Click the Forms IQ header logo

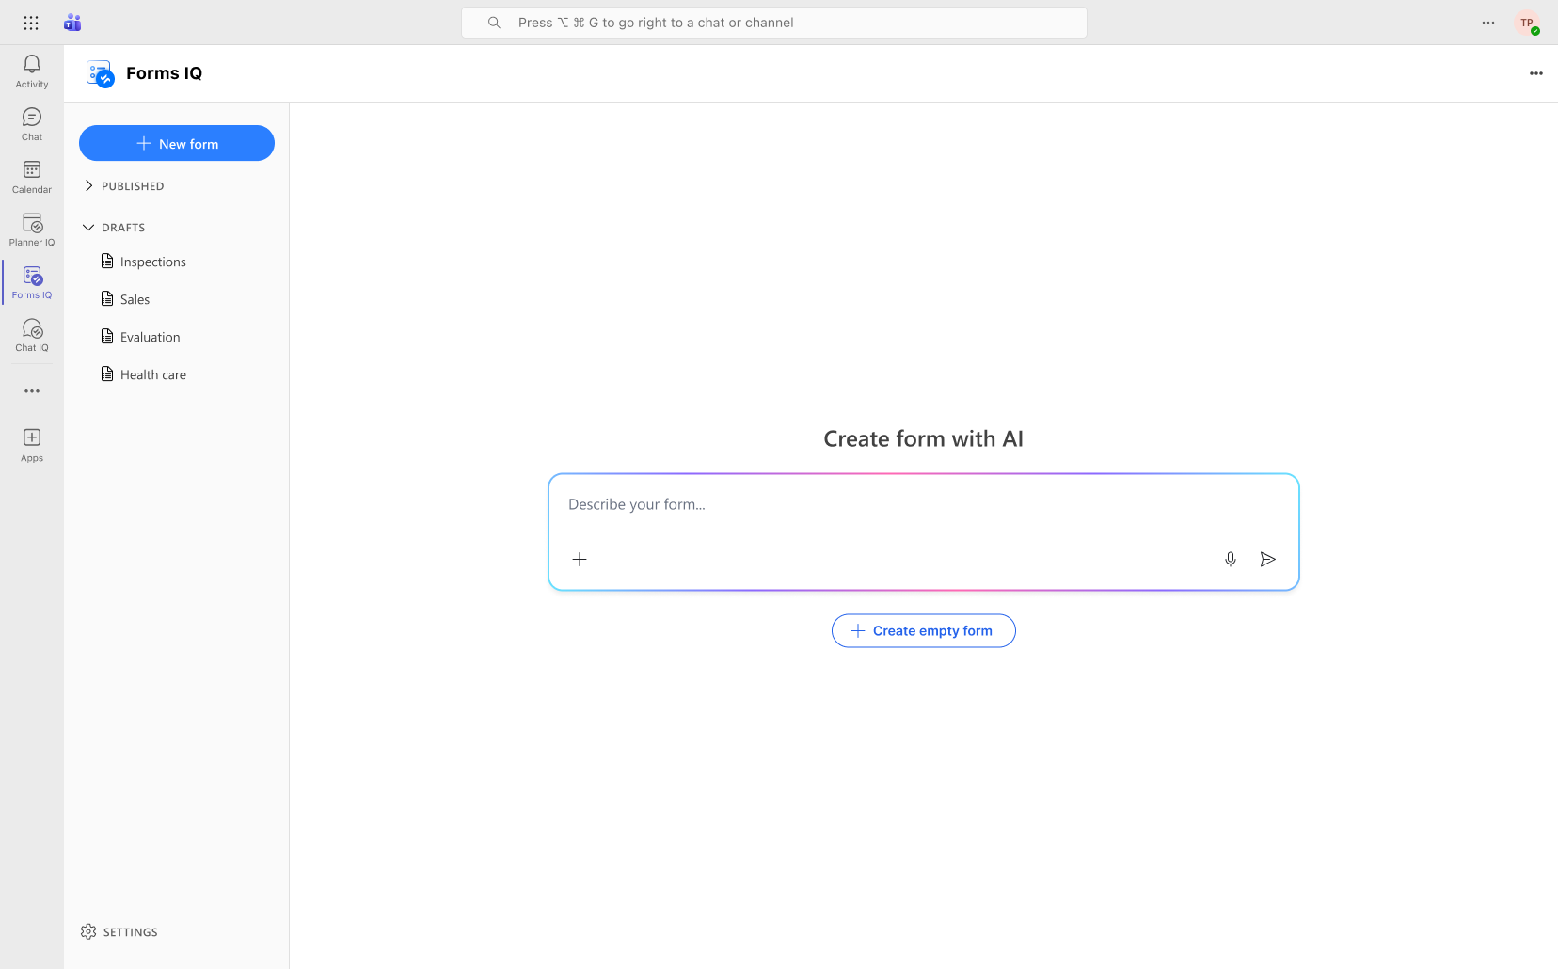coord(100,73)
